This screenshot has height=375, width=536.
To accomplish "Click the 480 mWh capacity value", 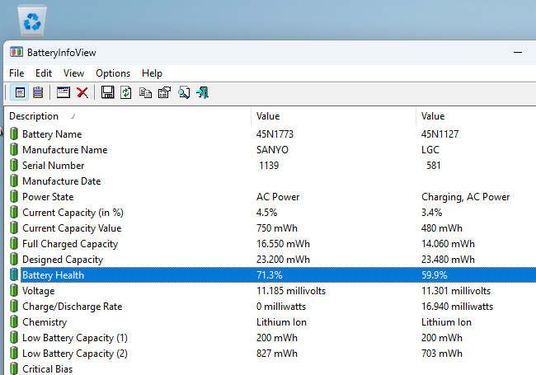I will (x=442, y=228).
